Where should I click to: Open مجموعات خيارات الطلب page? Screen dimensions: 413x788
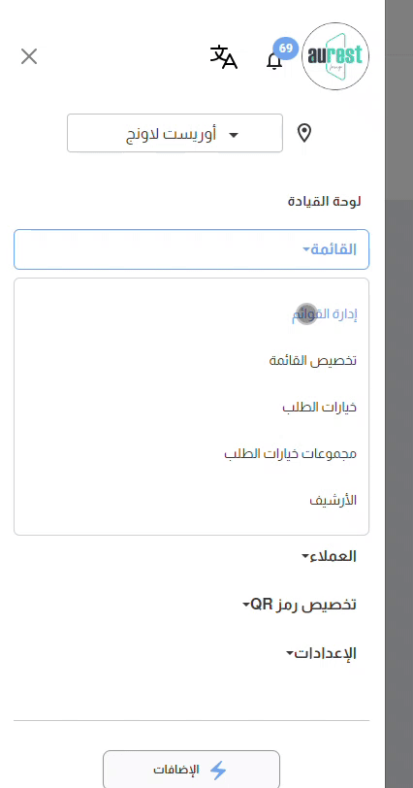(291, 453)
